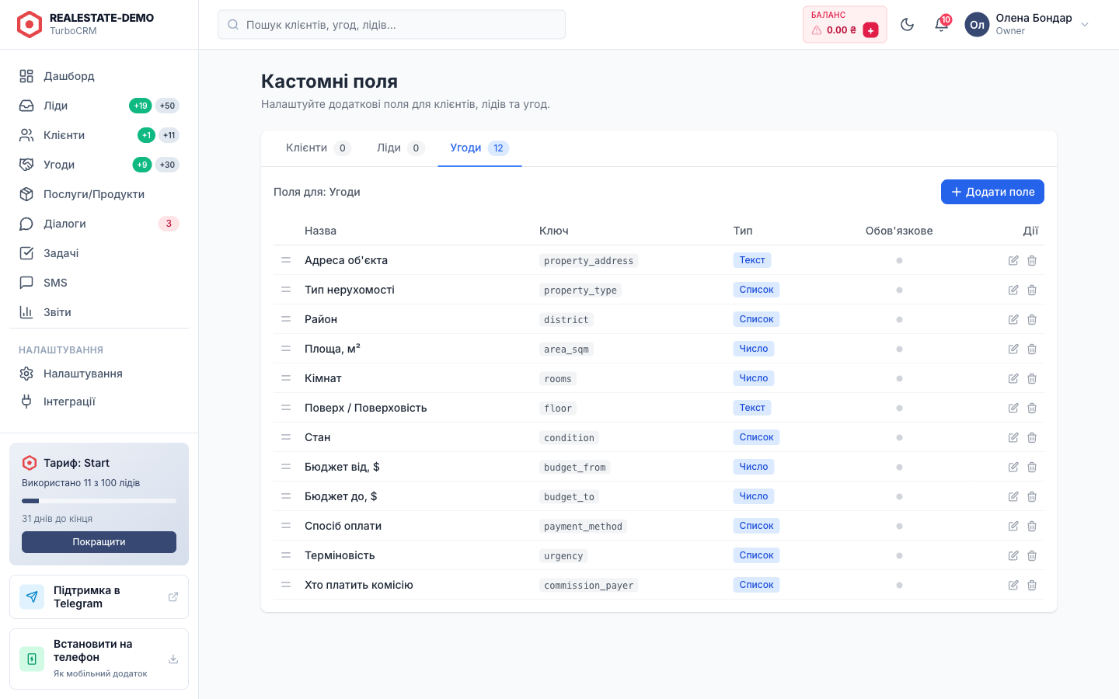The width and height of the screenshot is (1119, 699).
Task: Delete the Адреса об'єкта field
Action: click(1032, 260)
